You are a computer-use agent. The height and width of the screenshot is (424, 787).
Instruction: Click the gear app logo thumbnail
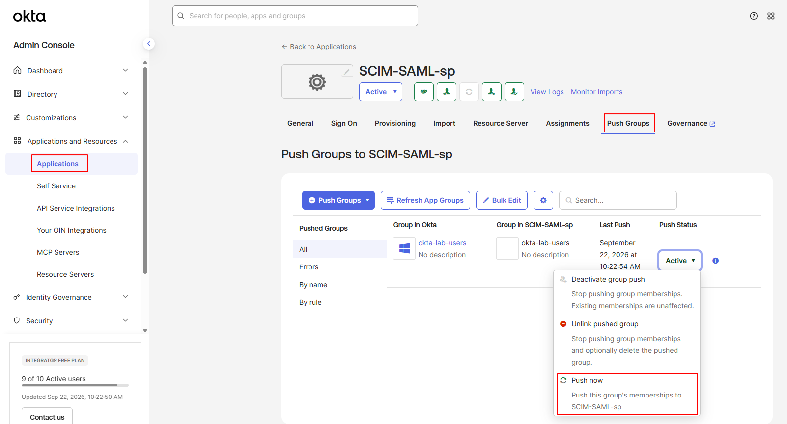point(317,81)
